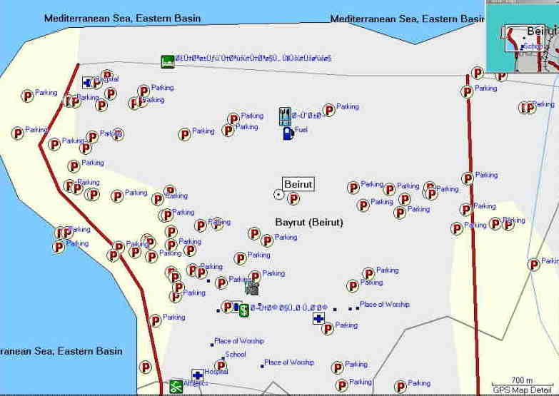Click the Place of Worship label directly above School
Screen dimensions: 559x396
[x=239, y=341]
